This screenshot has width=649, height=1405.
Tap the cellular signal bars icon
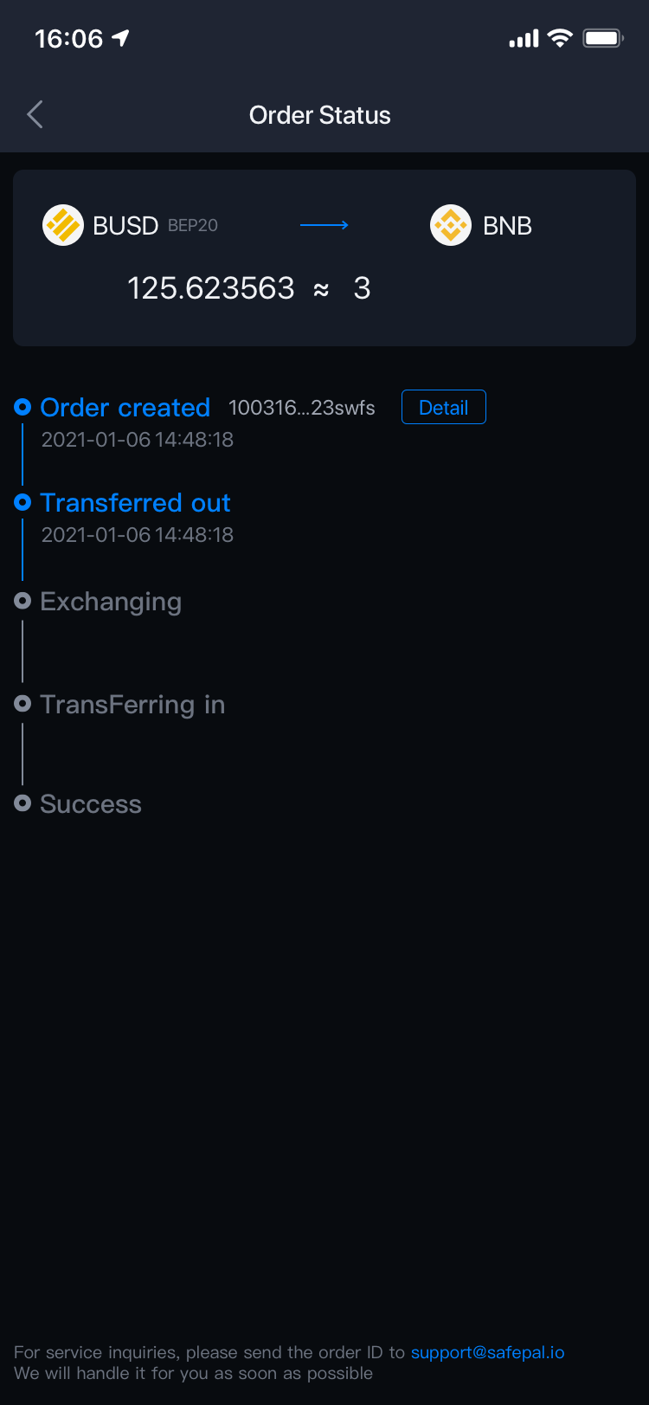[524, 38]
